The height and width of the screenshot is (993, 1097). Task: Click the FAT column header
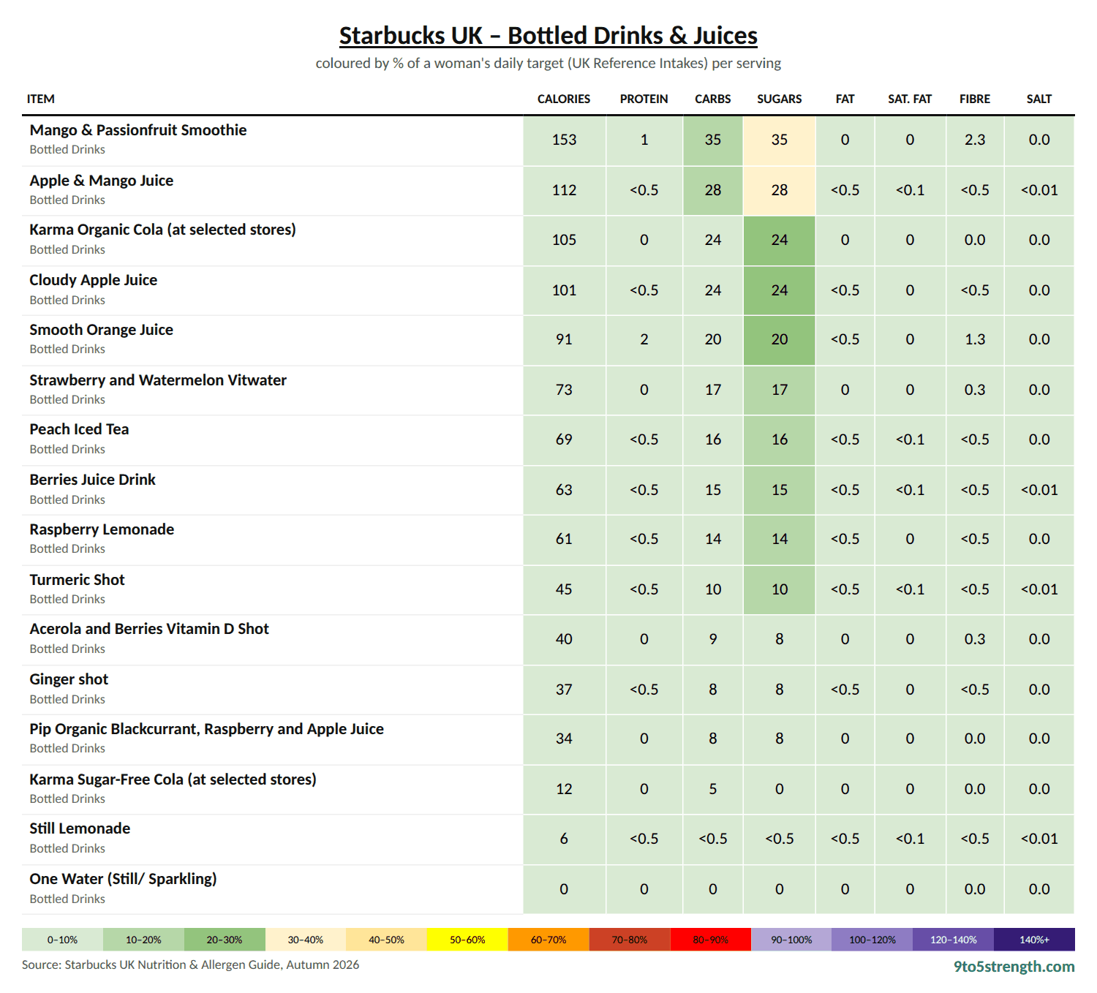(x=845, y=99)
